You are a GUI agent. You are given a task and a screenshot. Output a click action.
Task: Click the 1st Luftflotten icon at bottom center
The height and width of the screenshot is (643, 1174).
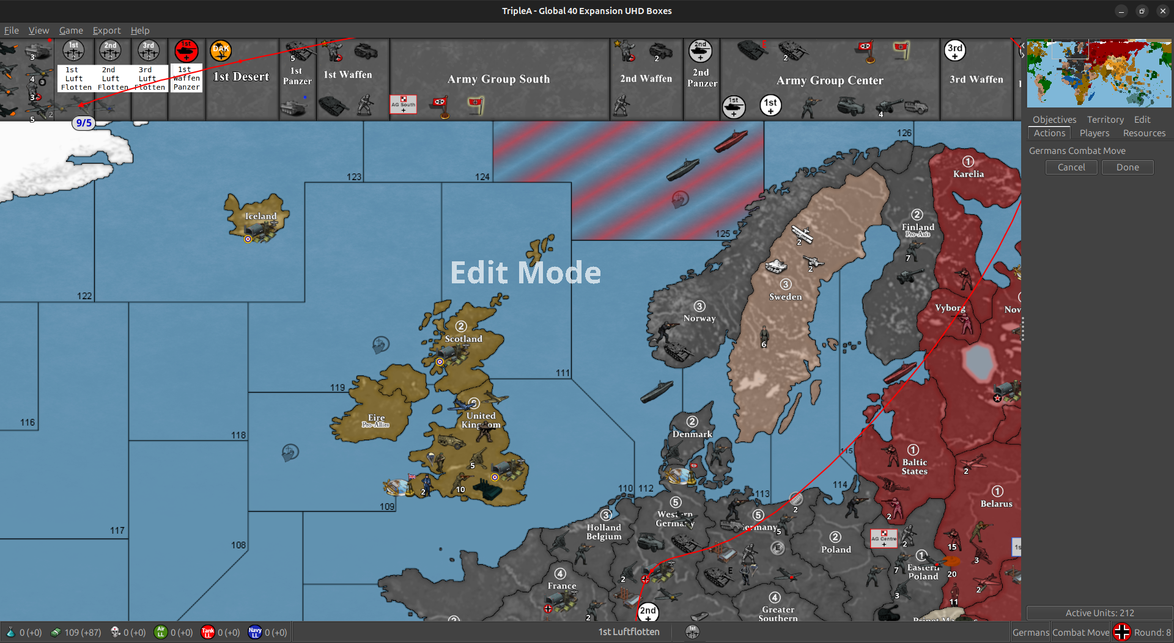click(x=692, y=632)
